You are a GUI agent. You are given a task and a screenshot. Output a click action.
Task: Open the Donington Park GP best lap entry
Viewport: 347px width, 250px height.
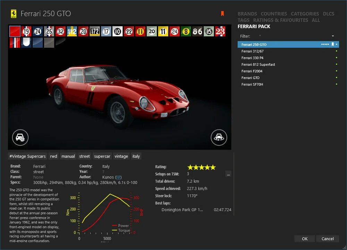pyautogui.click(x=196, y=210)
